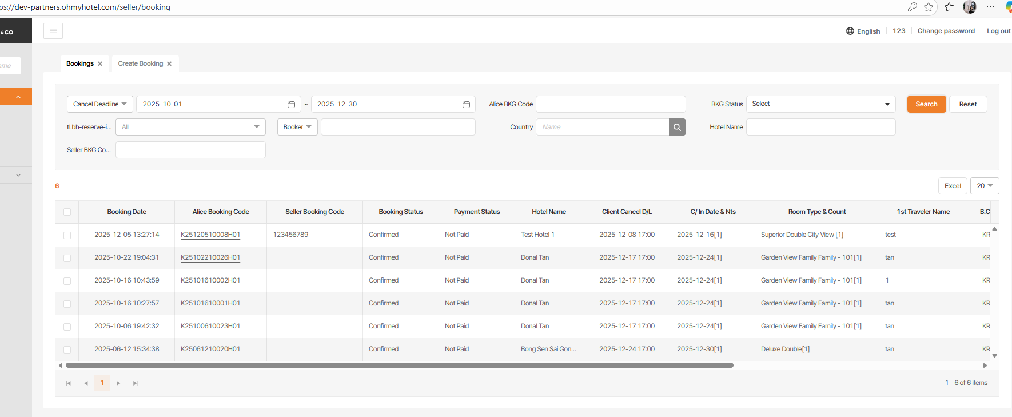Screen dimensions: 1012x417
Task: Open calendar picker for start date
Action: click(x=291, y=104)
